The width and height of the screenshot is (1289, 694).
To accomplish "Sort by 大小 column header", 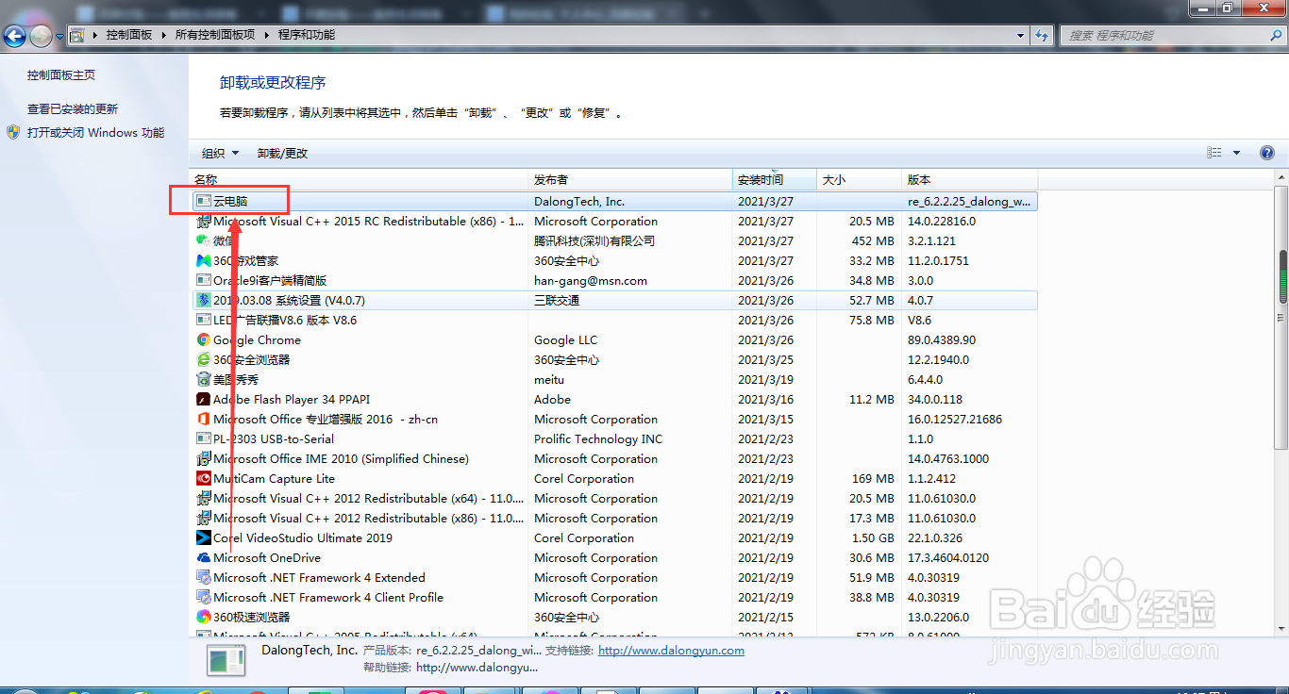I will pos(859,179).
